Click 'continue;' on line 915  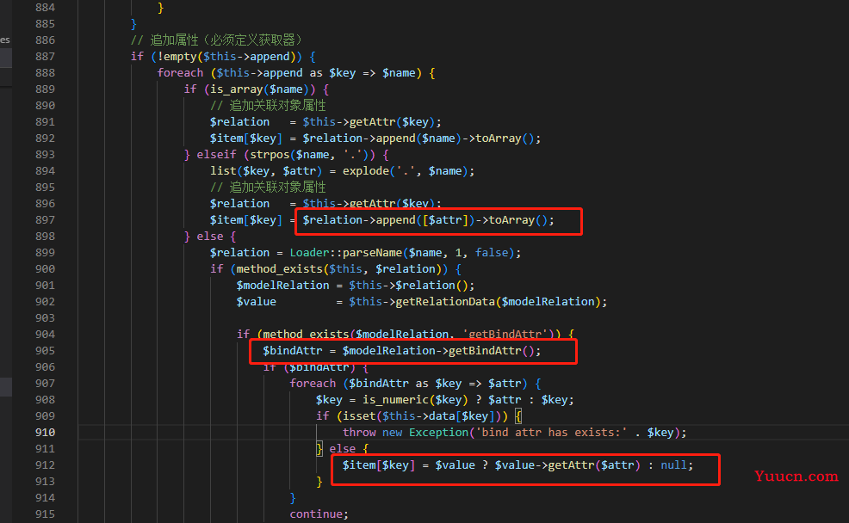pos(319,514)
